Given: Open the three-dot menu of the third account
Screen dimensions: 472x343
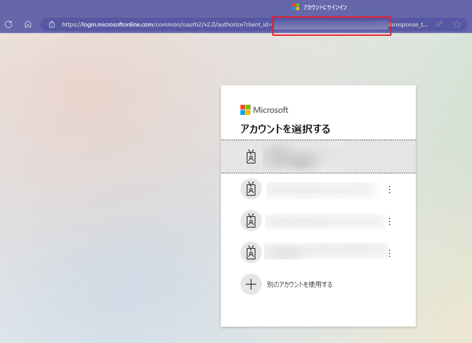Looking at the screenshot, I should (390, 221).
